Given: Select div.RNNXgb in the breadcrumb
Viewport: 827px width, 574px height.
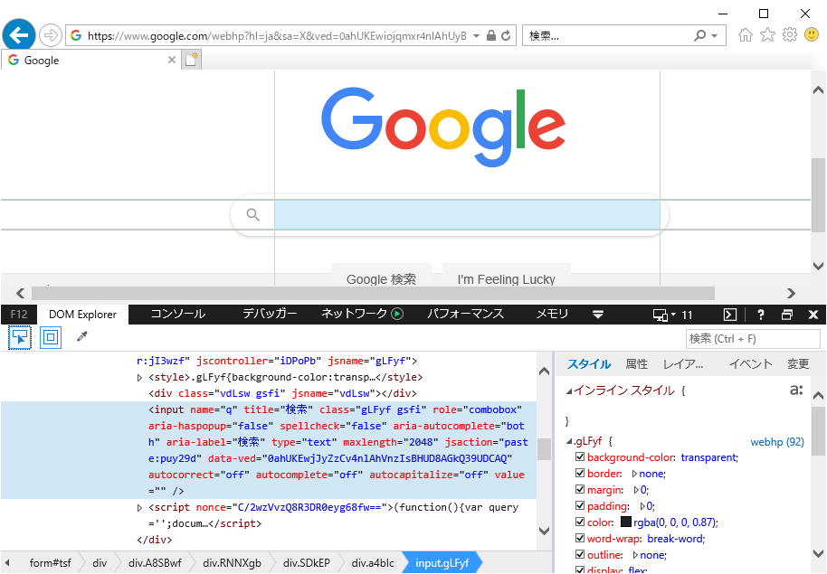Looking at the screenshot, I should (232, 563).
